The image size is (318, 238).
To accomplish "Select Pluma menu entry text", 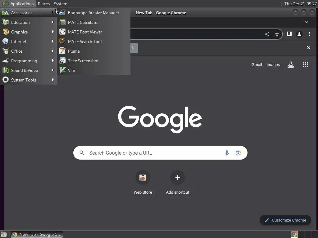I will click(74, 51).
